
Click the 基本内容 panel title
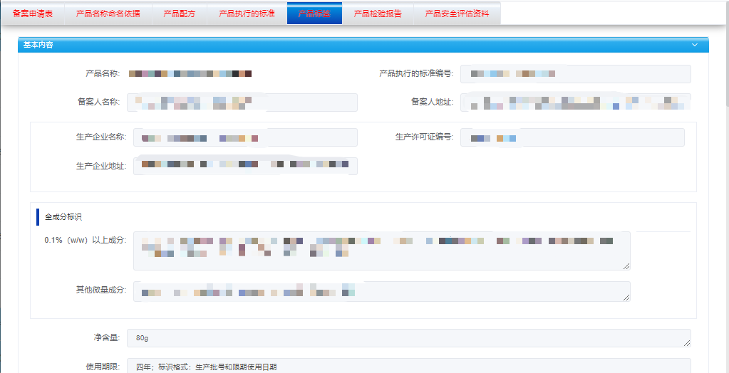[38, 45]
